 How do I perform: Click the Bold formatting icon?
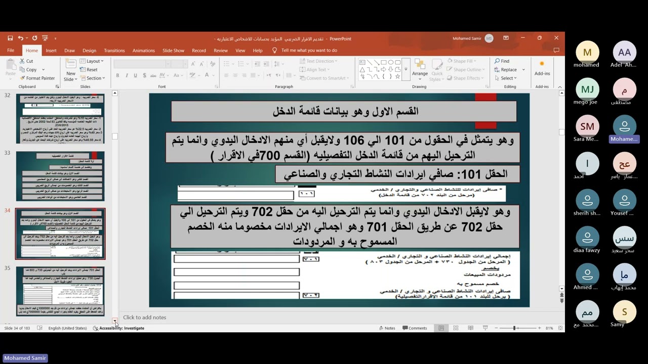pyautogui.click(x=117, y=76)
